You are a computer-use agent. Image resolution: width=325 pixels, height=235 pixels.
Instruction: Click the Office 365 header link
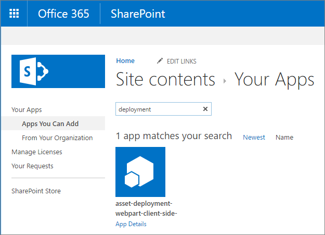63,14
